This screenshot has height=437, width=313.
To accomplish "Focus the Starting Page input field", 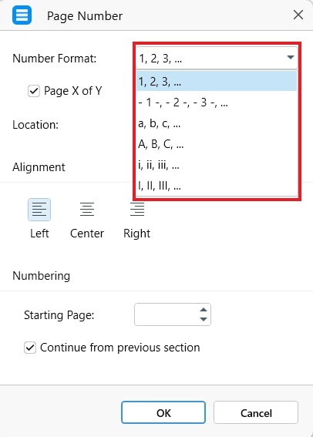I will click(x=167, y=314).
